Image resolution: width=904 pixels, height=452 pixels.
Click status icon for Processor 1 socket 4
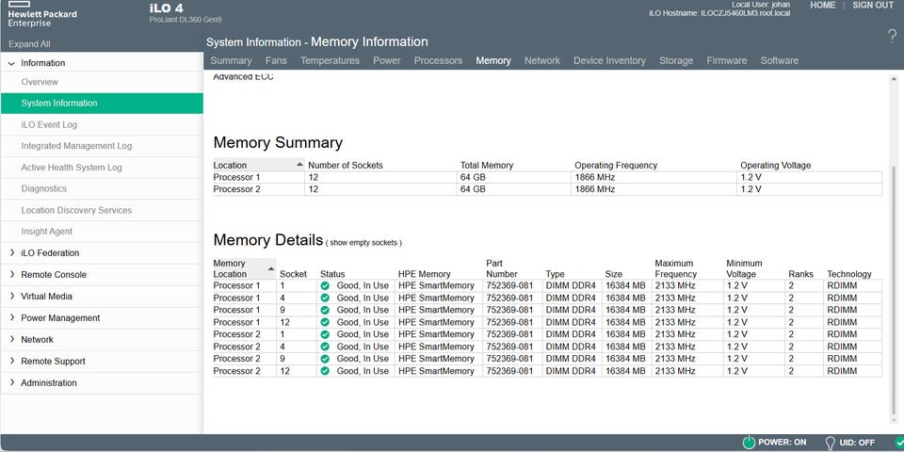click(x=325, y=299)
